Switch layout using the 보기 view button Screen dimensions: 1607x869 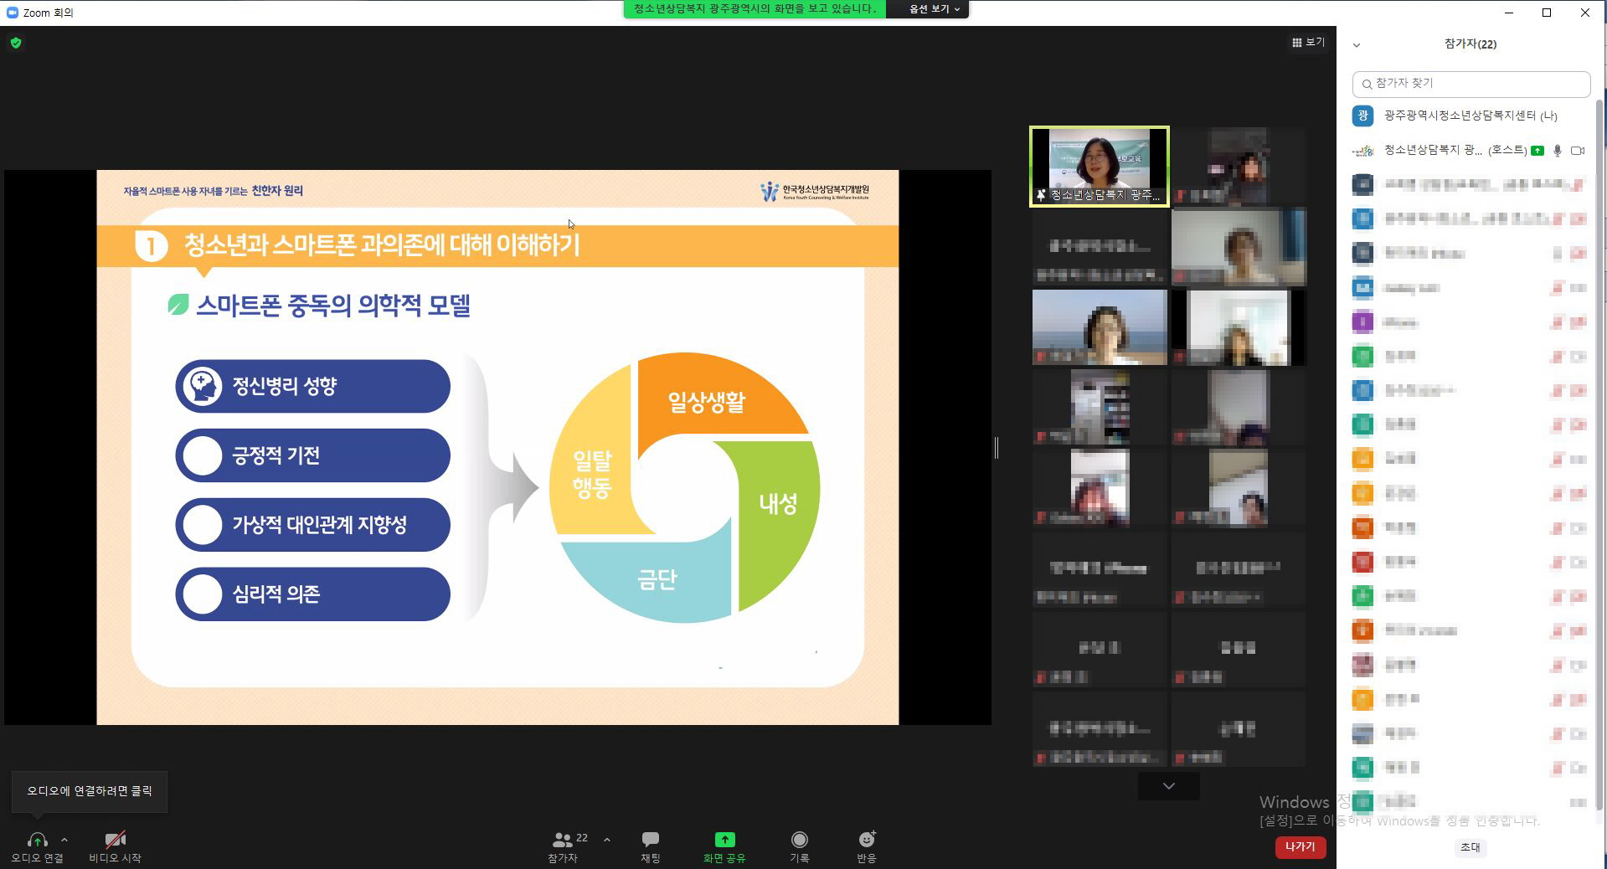(x=1308, y=43)
